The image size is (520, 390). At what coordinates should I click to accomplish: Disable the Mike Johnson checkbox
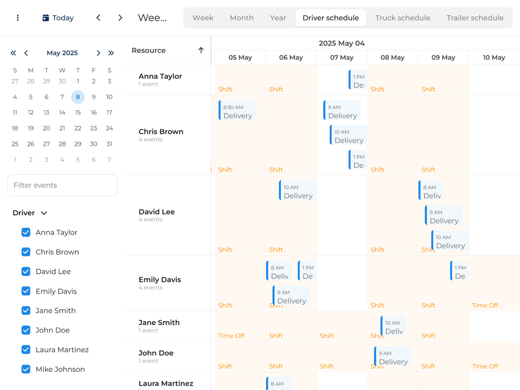(26, 369)
